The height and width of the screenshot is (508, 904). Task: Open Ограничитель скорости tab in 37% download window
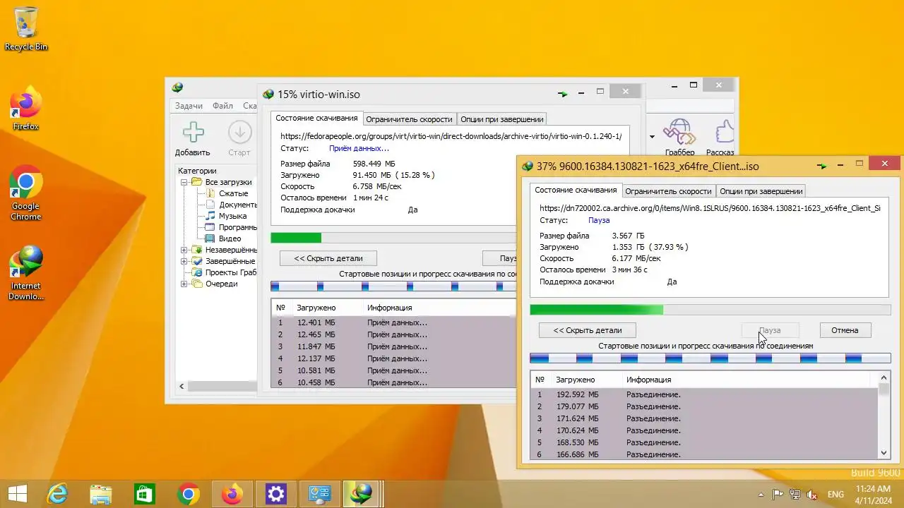(668, 191)
